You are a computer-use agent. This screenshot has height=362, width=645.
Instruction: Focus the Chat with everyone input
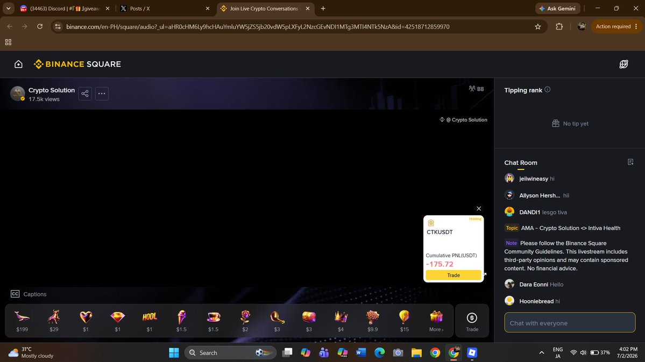570,323
